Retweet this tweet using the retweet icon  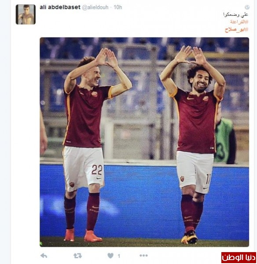pyautogui.click(x=77, y=256)
